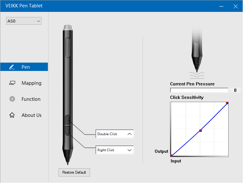The width and height of the screenshot is (243, 183).
Task: Click the Current Pen Pressure label
Action: [192, 84]
